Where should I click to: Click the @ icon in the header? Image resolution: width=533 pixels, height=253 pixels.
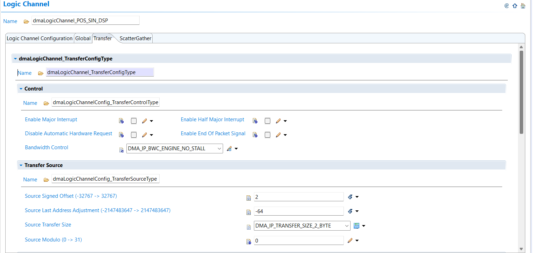(x=506, y=6)
